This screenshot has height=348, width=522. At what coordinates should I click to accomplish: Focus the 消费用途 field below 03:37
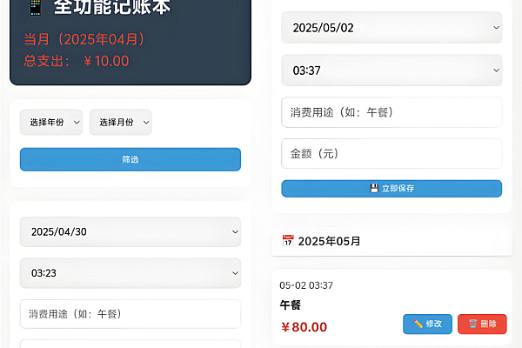(391, 112)
